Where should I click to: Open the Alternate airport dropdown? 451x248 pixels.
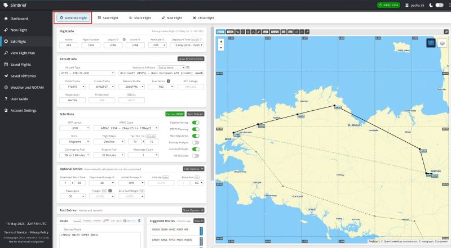158,45
